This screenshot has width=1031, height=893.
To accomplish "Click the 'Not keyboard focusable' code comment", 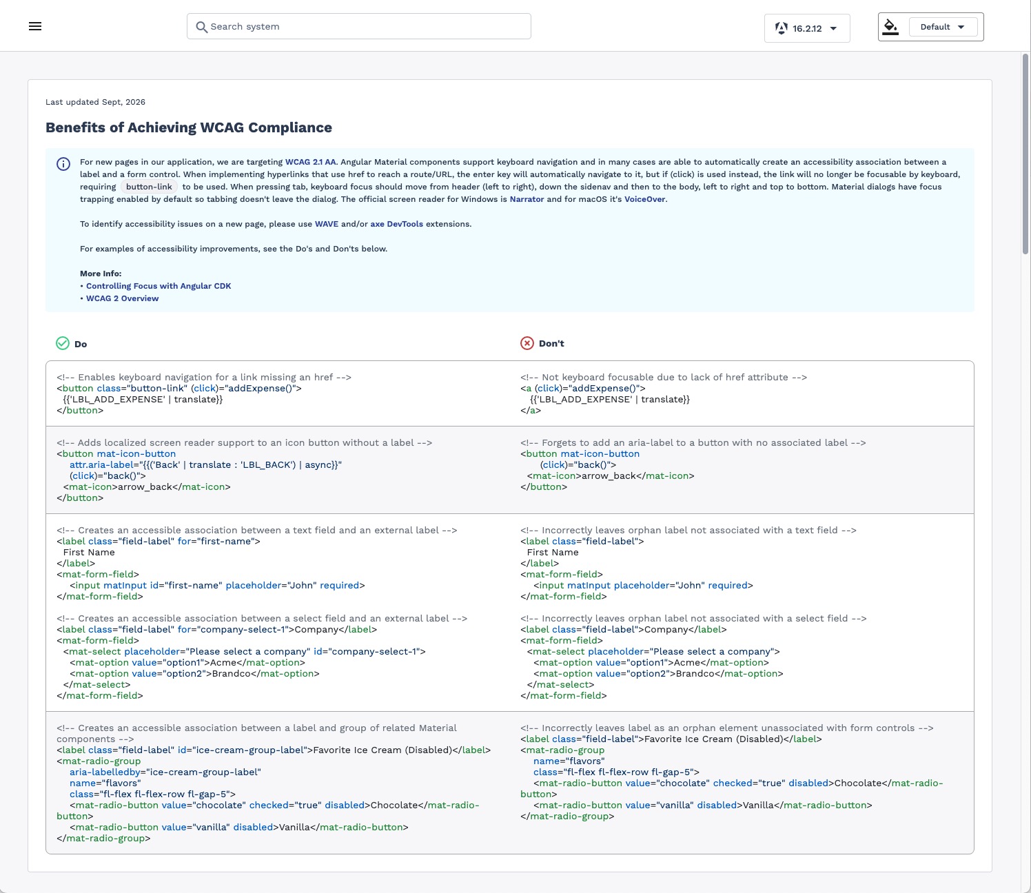I will pyautogui.click(x=664, y=377).
